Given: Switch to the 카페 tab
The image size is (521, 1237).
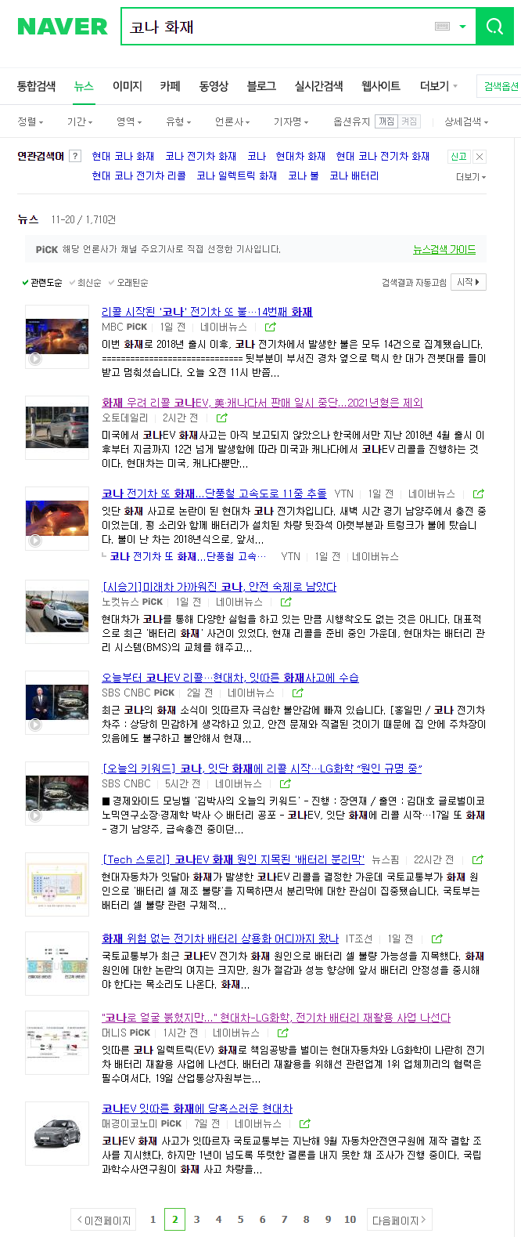Looking at the screenshot, I should click(x=171, y=86).
